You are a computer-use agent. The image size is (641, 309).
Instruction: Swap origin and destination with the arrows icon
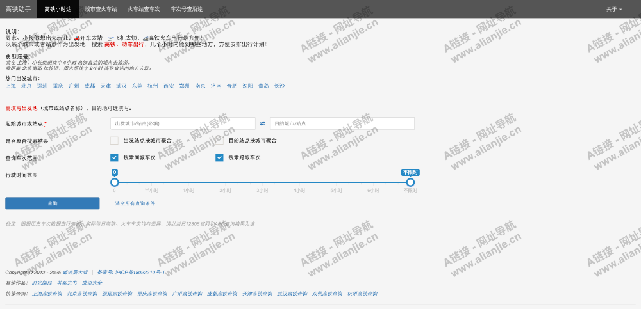point(262,123)
